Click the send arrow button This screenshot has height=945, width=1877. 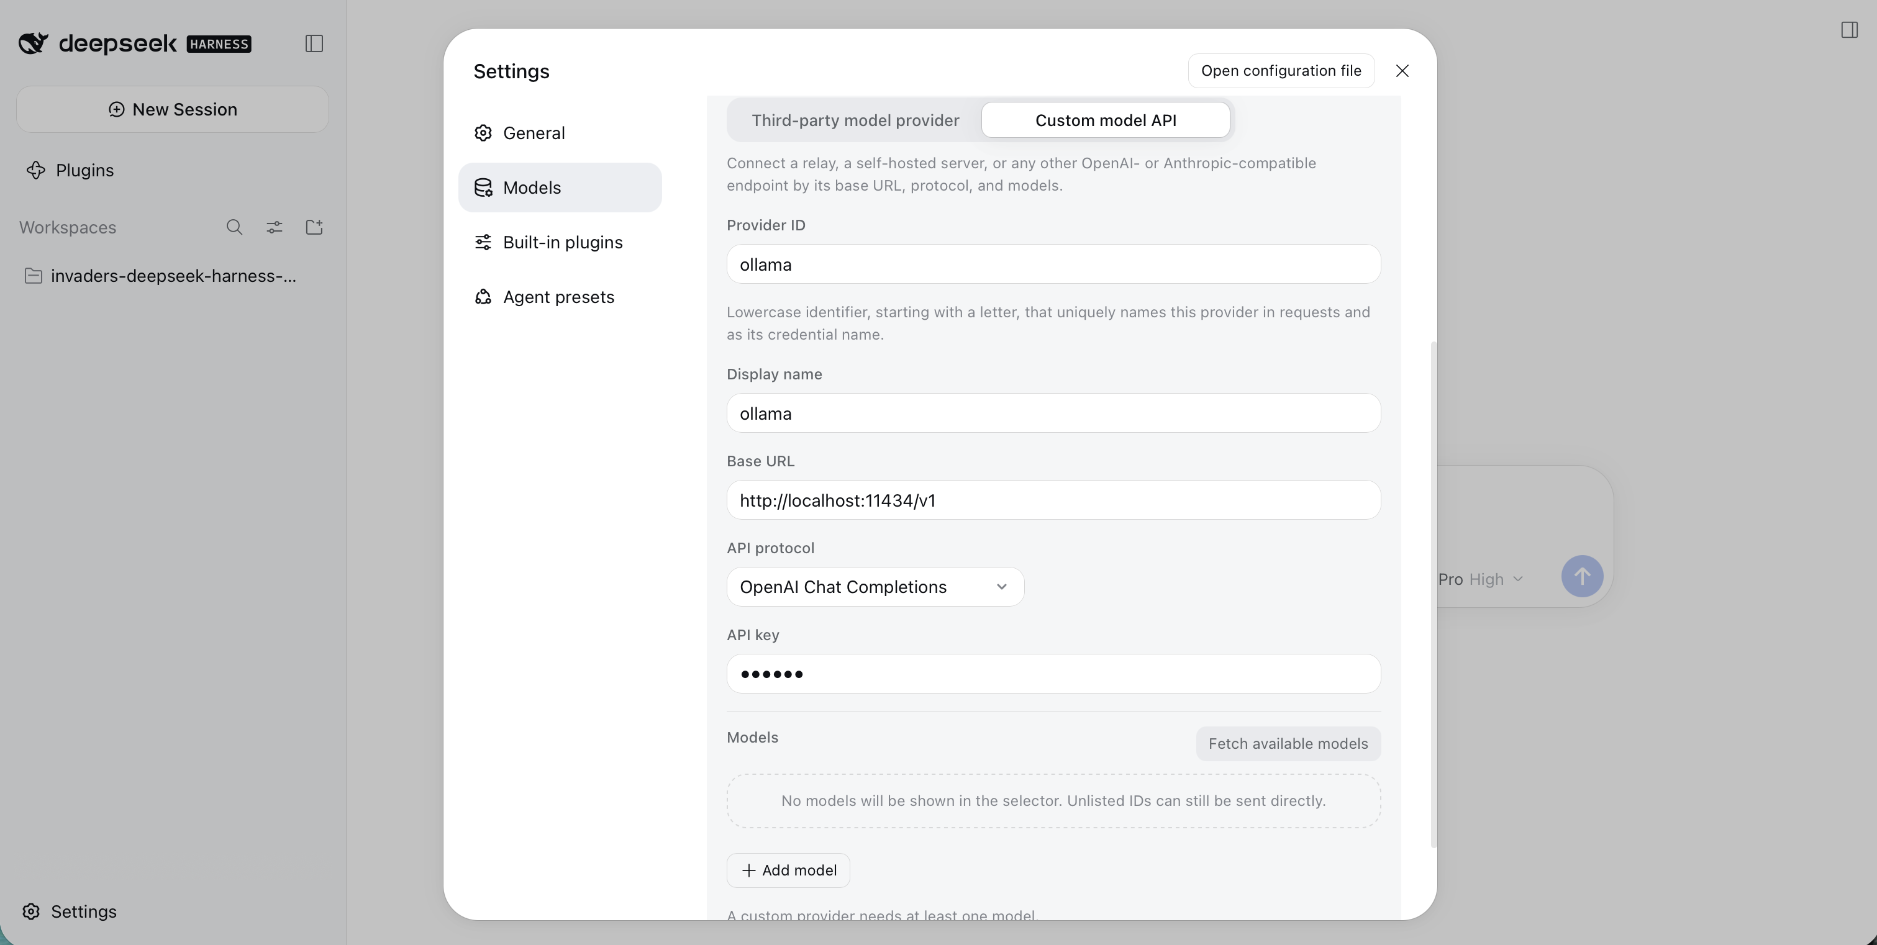pyautogui.click(x=1582, y=576)
